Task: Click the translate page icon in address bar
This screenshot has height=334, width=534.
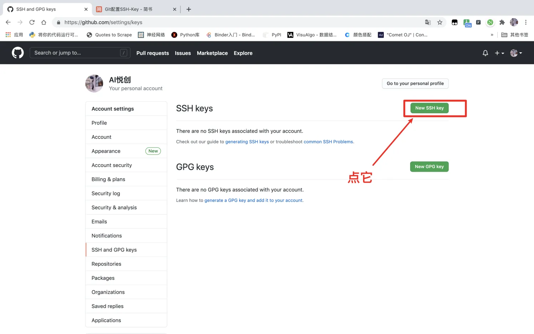Action: click(x=428, y=22)
